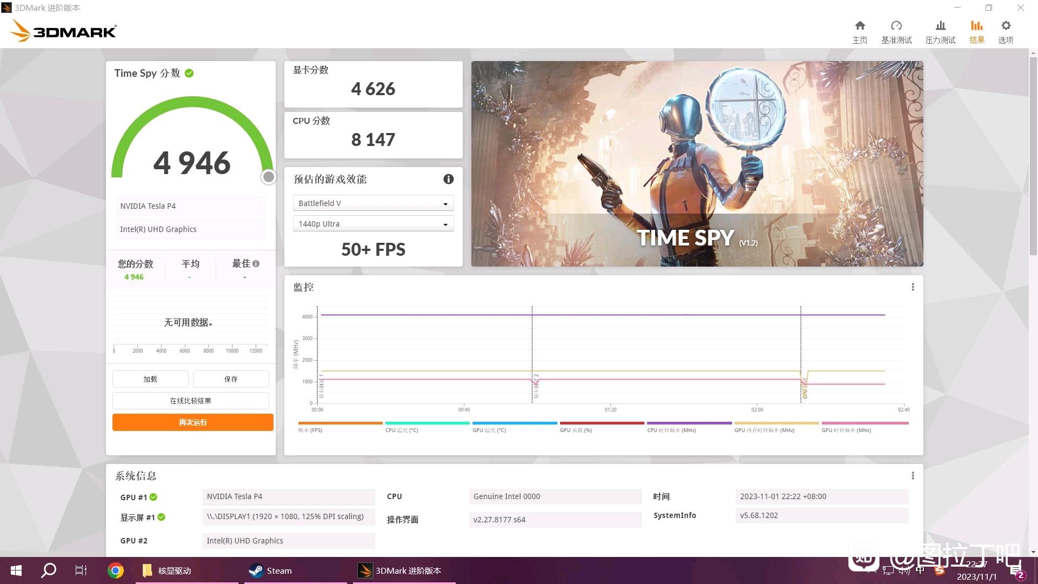Image resolution: width=1038 pixels, height=584 pixels.
Task: Click CPU field Genuine Intel 0000
Action: [555, 496]
